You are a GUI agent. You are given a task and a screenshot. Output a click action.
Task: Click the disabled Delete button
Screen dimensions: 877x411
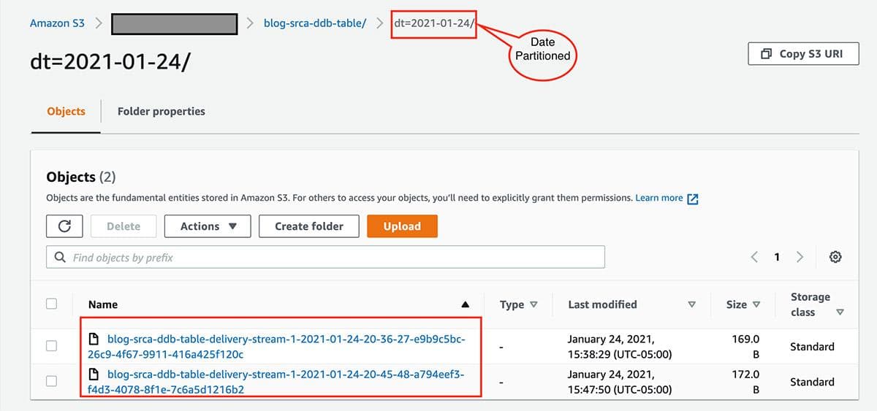point(124,226)
